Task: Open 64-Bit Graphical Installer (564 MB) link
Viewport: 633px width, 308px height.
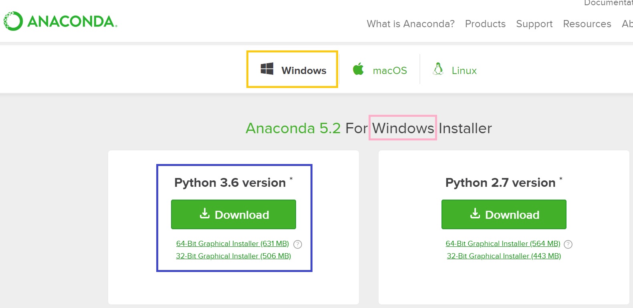Action: coord(503,244)
